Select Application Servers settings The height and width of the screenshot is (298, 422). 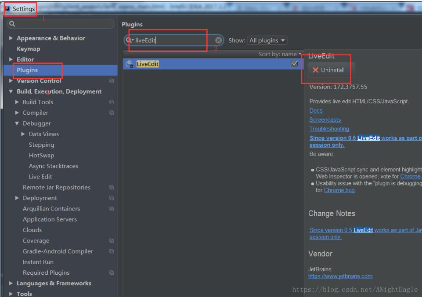click(50, 219)
